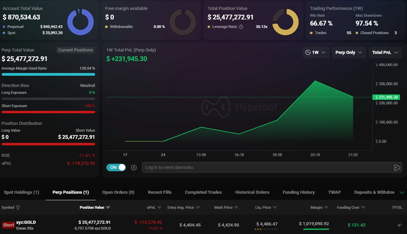This screenshot has width=407, height=234.
Task: Click the Funding Cost $121.42 cell
Action: click(356, 225)
